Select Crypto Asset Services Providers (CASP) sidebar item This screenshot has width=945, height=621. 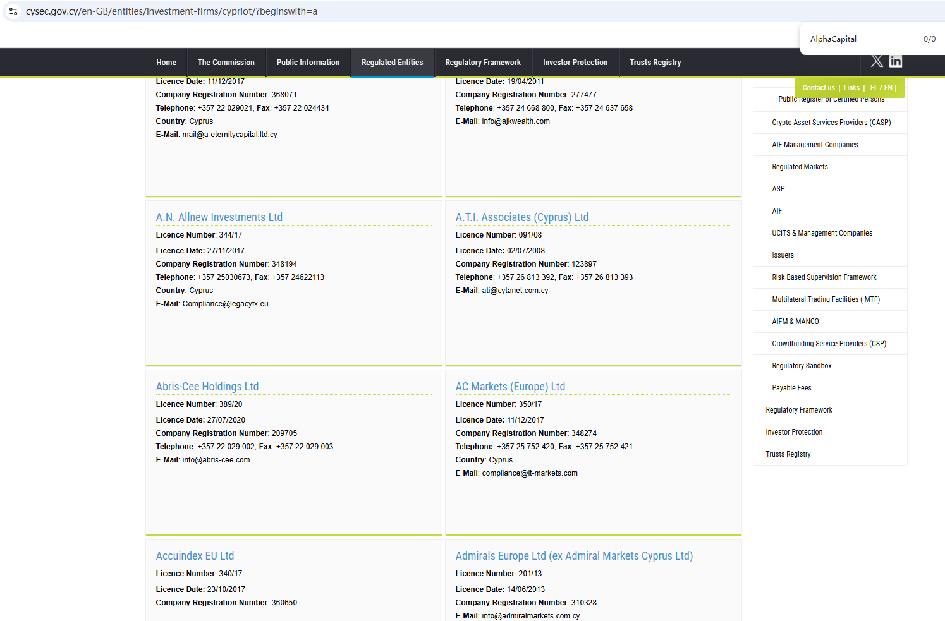(x=831, y=123)
